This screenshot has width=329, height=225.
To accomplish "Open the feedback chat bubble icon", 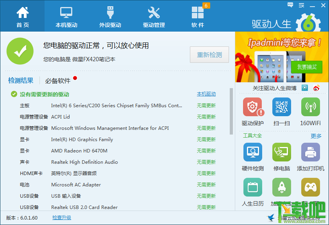I will [x=290, y=5].
